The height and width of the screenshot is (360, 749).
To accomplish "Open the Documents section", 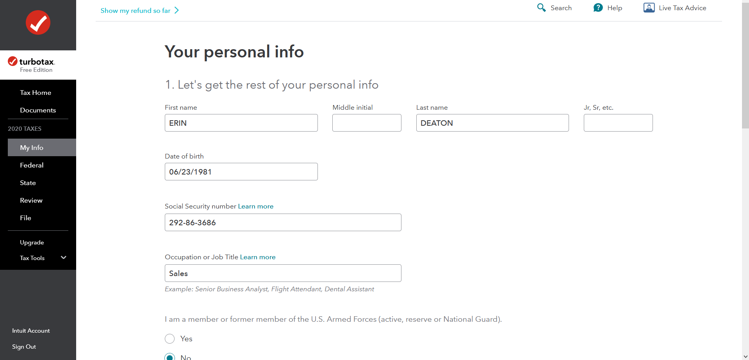I will pos(38,110).
